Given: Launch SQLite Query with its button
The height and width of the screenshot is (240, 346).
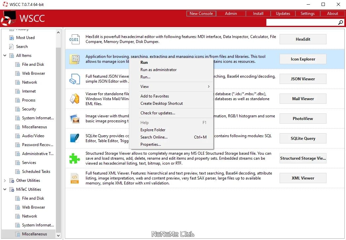Looking at the screenshot, I should (303, 139).
